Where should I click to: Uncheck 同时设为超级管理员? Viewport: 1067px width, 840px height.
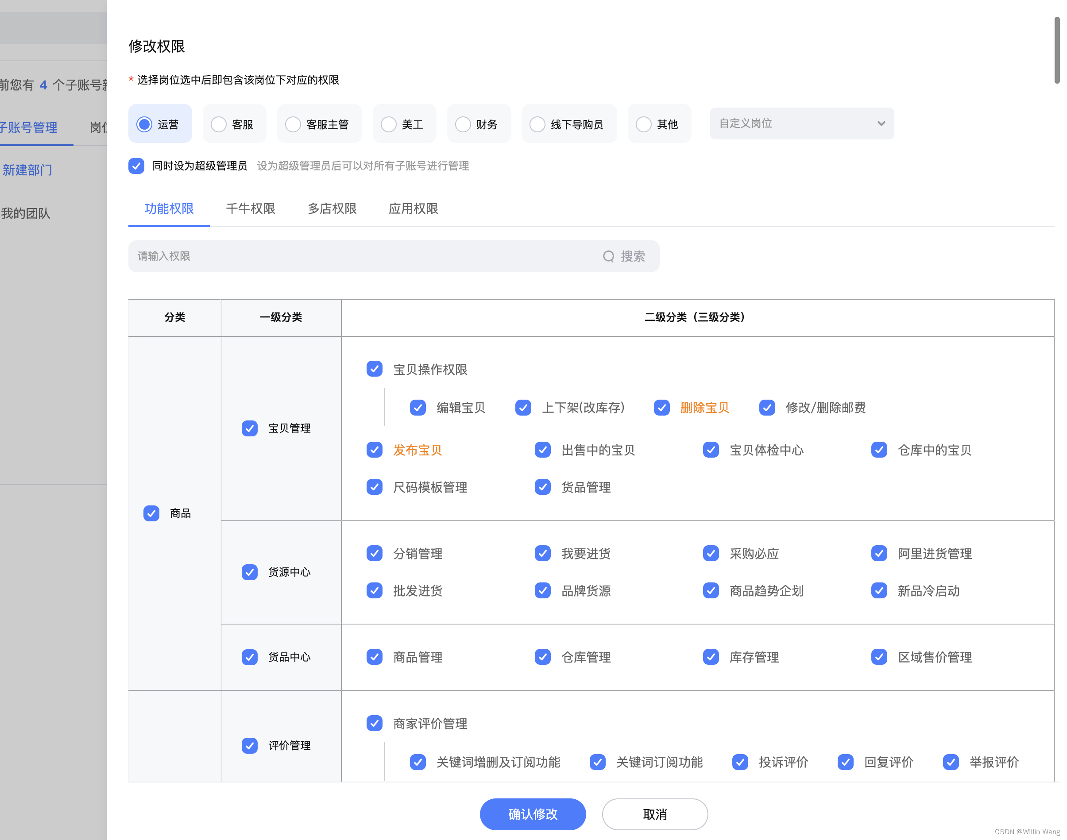[x=136, y=166]
